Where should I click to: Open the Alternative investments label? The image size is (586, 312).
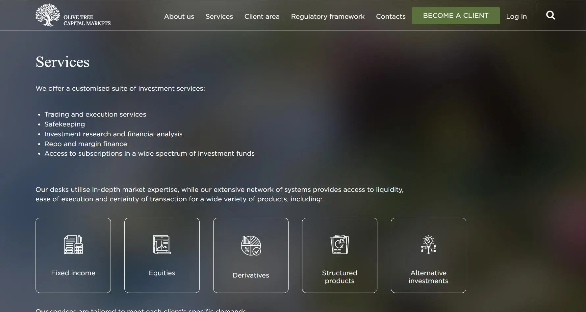tap(428, 277)
